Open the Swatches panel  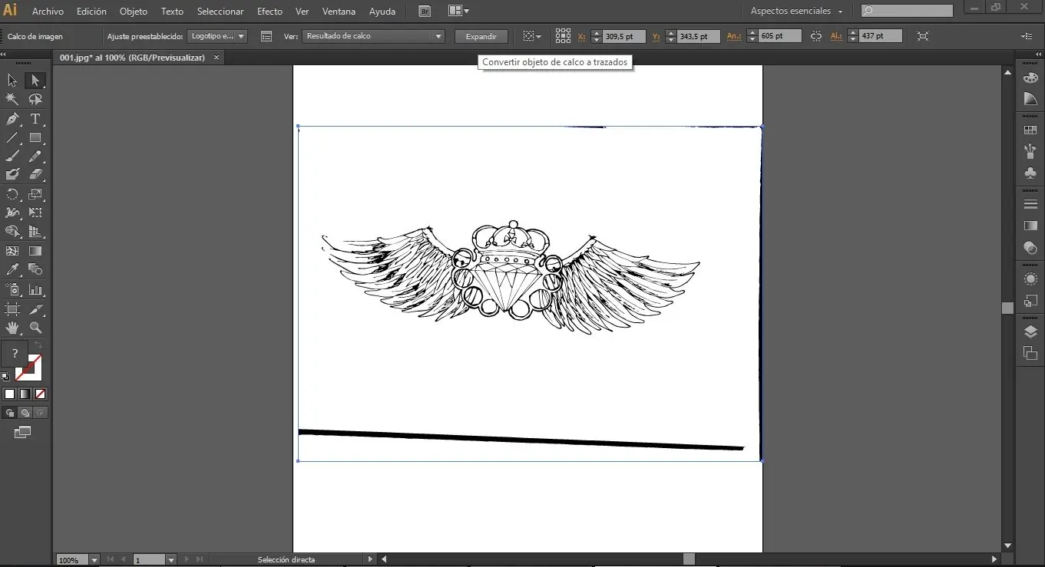[1030, 130]
